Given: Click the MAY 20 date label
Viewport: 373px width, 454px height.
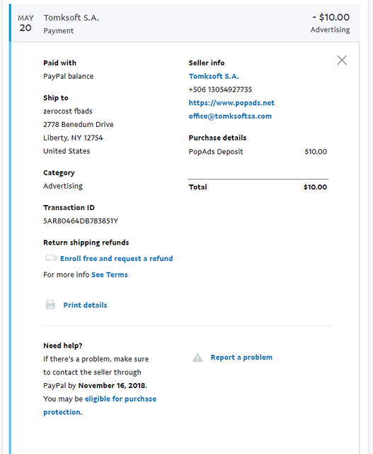Looking at the screenshot, I should click(25, 23).
